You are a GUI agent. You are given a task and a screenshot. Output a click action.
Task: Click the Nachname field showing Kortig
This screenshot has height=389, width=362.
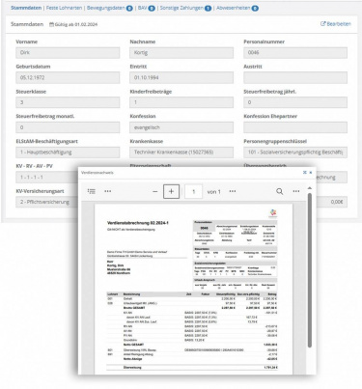pos(181,53)
